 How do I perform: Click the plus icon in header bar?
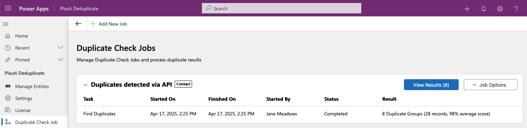(x=467, y=9)
